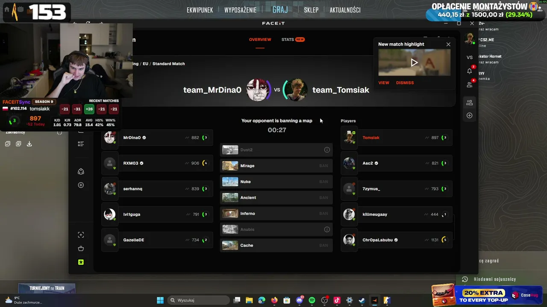Click the info icon on Dust2 row
This screenshot has height=307, width=547.
coord(327,150)
